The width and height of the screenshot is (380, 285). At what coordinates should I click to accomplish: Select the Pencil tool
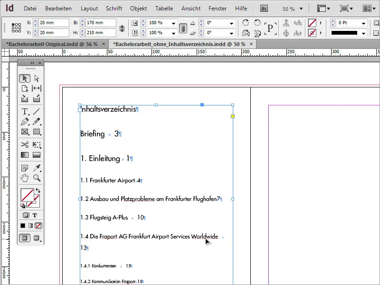coord(37,122)
